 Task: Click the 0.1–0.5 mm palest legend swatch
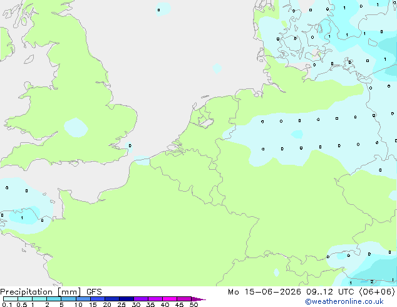[x=11, y=299]
